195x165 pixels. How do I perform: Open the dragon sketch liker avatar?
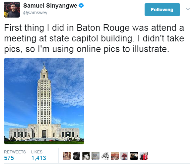tap(105, 156)
